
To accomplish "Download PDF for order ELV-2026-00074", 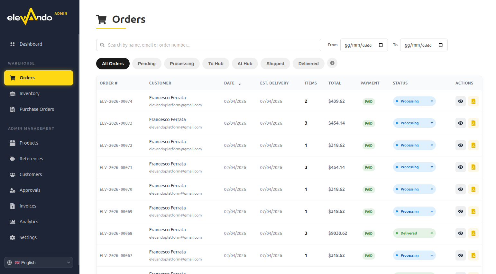I will (473, 101).
